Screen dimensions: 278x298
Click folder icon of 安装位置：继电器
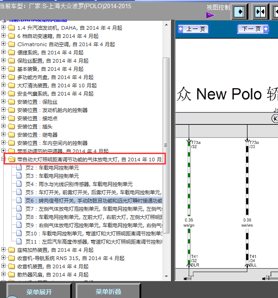point(11,135)
